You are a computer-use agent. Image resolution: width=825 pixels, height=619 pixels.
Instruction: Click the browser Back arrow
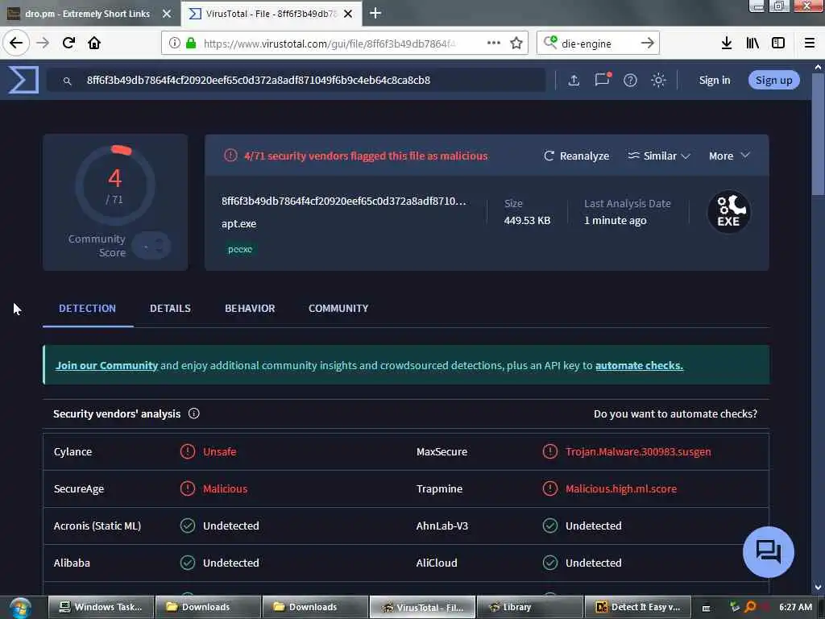(16, 43)
